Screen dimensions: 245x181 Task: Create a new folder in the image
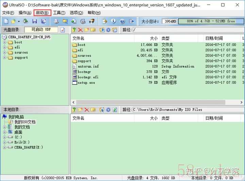86,30
